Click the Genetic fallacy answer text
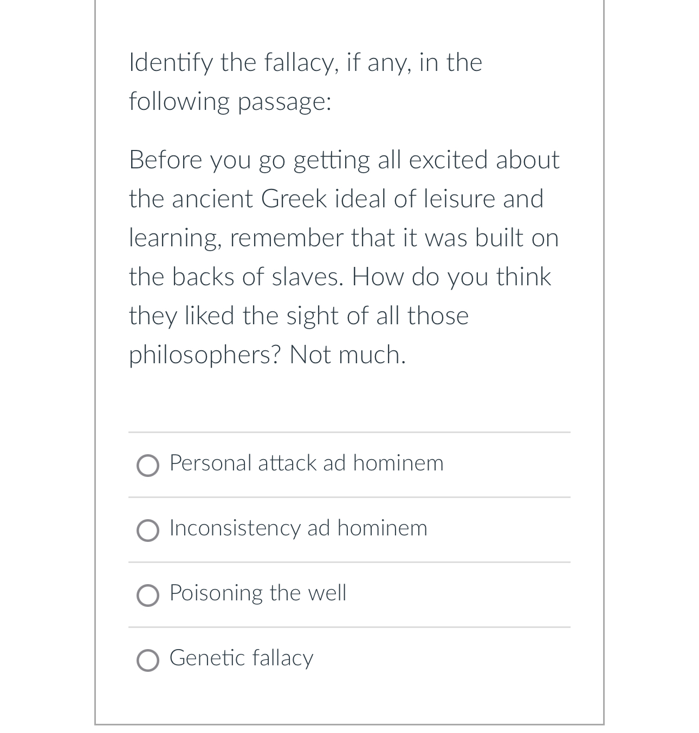This screenshot has width=699, height=733. (241, 659)
